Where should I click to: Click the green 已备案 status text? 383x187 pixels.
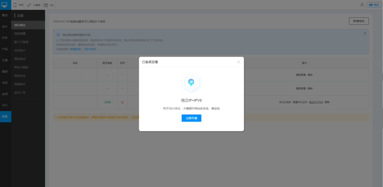tap(107, 102)
